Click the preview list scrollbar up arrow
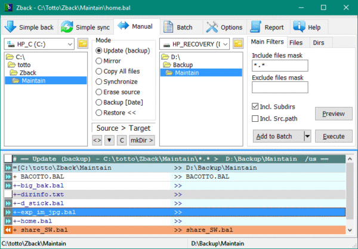Viewport: 358px width, 249px height. (350, 159)
